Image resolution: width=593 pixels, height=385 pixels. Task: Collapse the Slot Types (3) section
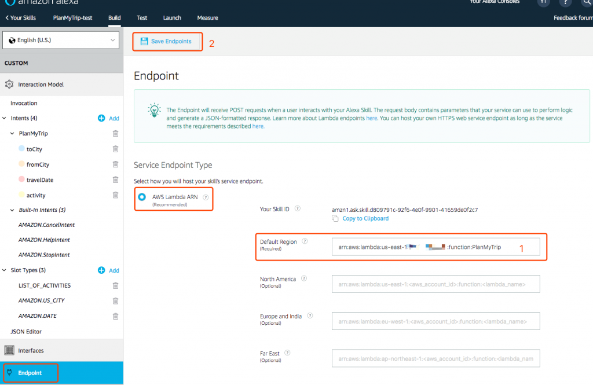pyautogui.click(x=4, y=270)
